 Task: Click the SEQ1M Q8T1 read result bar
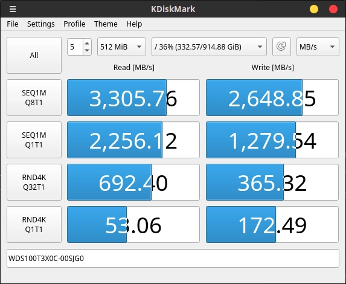tap(133, 98)
